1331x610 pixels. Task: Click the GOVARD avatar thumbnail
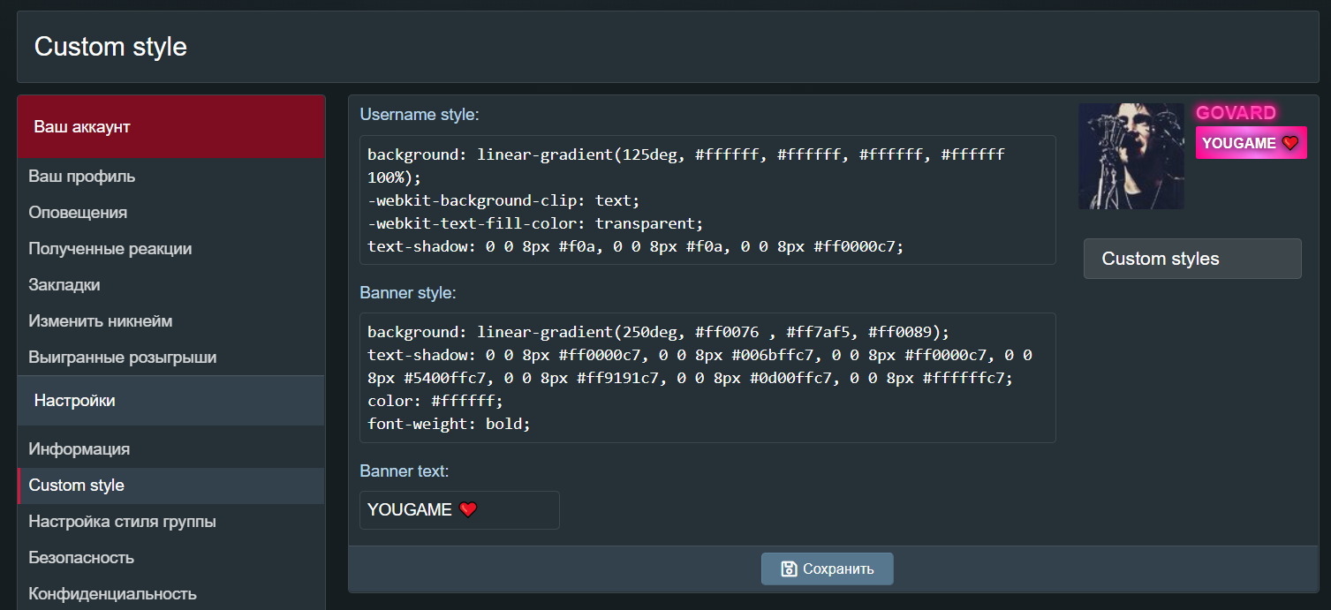(x=1131, y=156)
